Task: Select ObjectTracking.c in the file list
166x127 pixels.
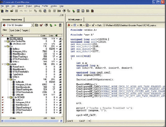Action: [x=20, y=56]
